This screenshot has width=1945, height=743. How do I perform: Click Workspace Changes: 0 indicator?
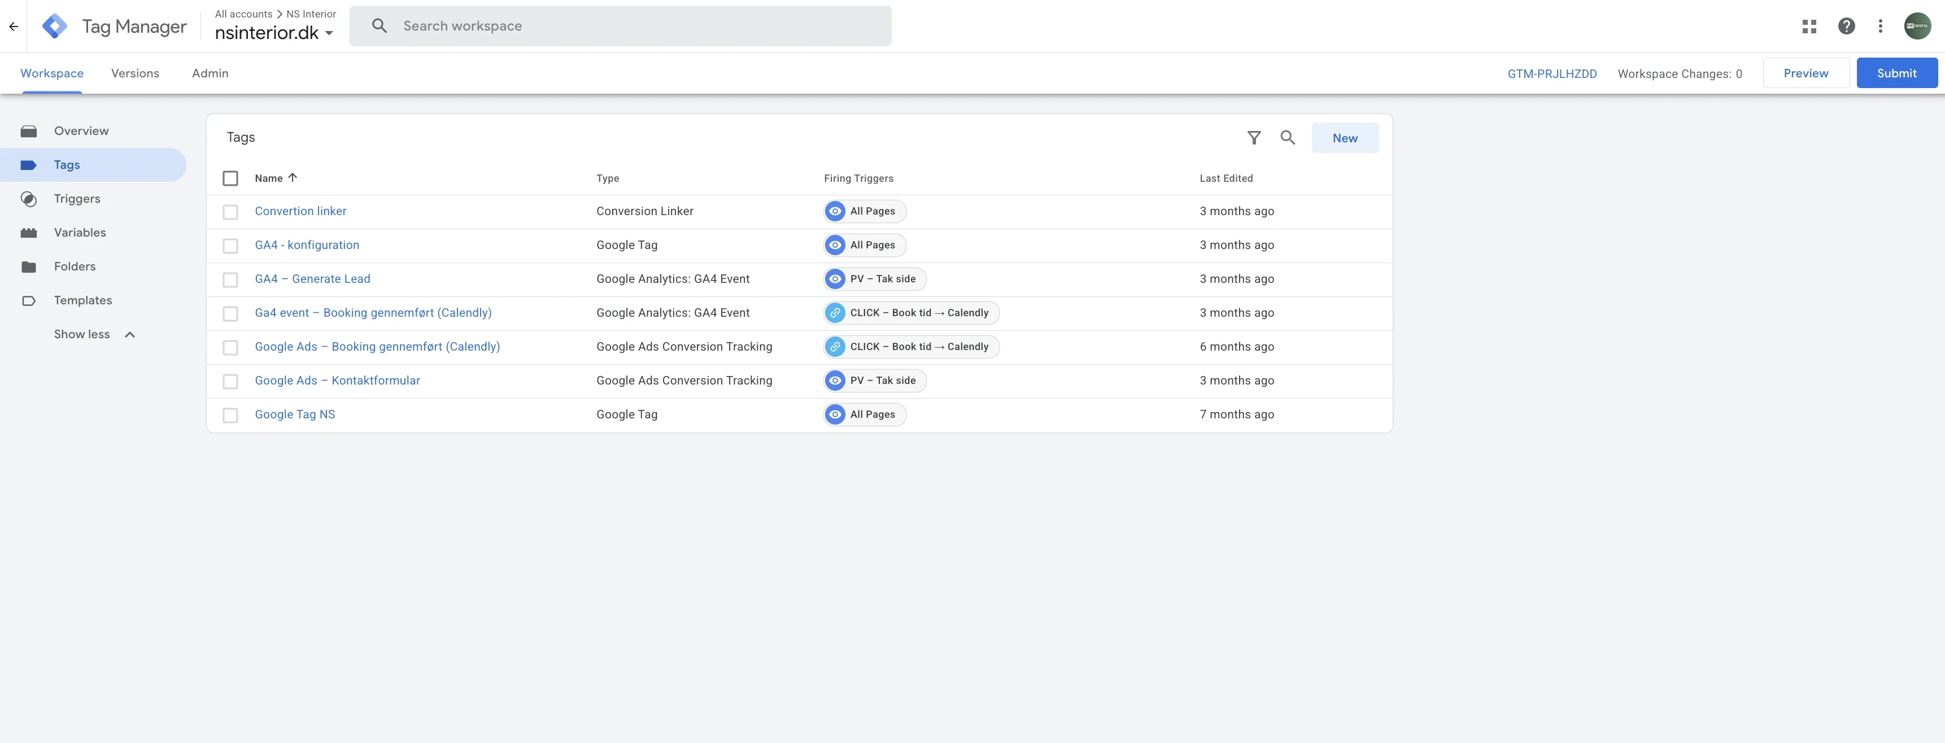point(1679,74)
